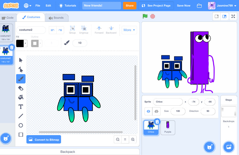Select the costume2 thumbnail
Viewport: 239px width, 155px height.
(6, 55)
